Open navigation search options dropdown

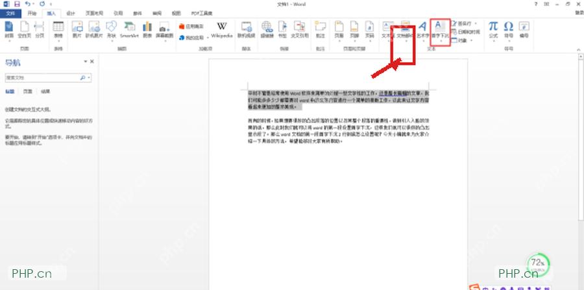coord(90,78)
